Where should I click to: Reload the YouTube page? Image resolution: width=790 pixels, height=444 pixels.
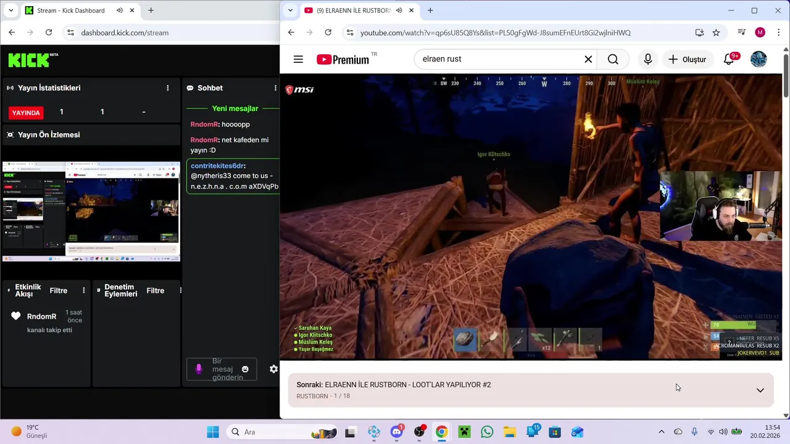(328, 33)
